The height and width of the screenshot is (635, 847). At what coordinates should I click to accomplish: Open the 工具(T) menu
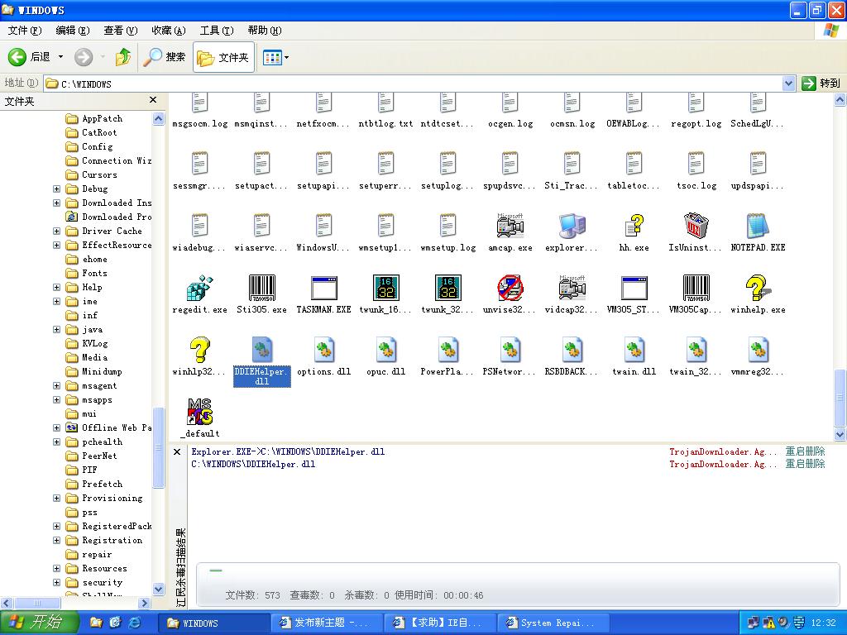click(x=216, y=31)
